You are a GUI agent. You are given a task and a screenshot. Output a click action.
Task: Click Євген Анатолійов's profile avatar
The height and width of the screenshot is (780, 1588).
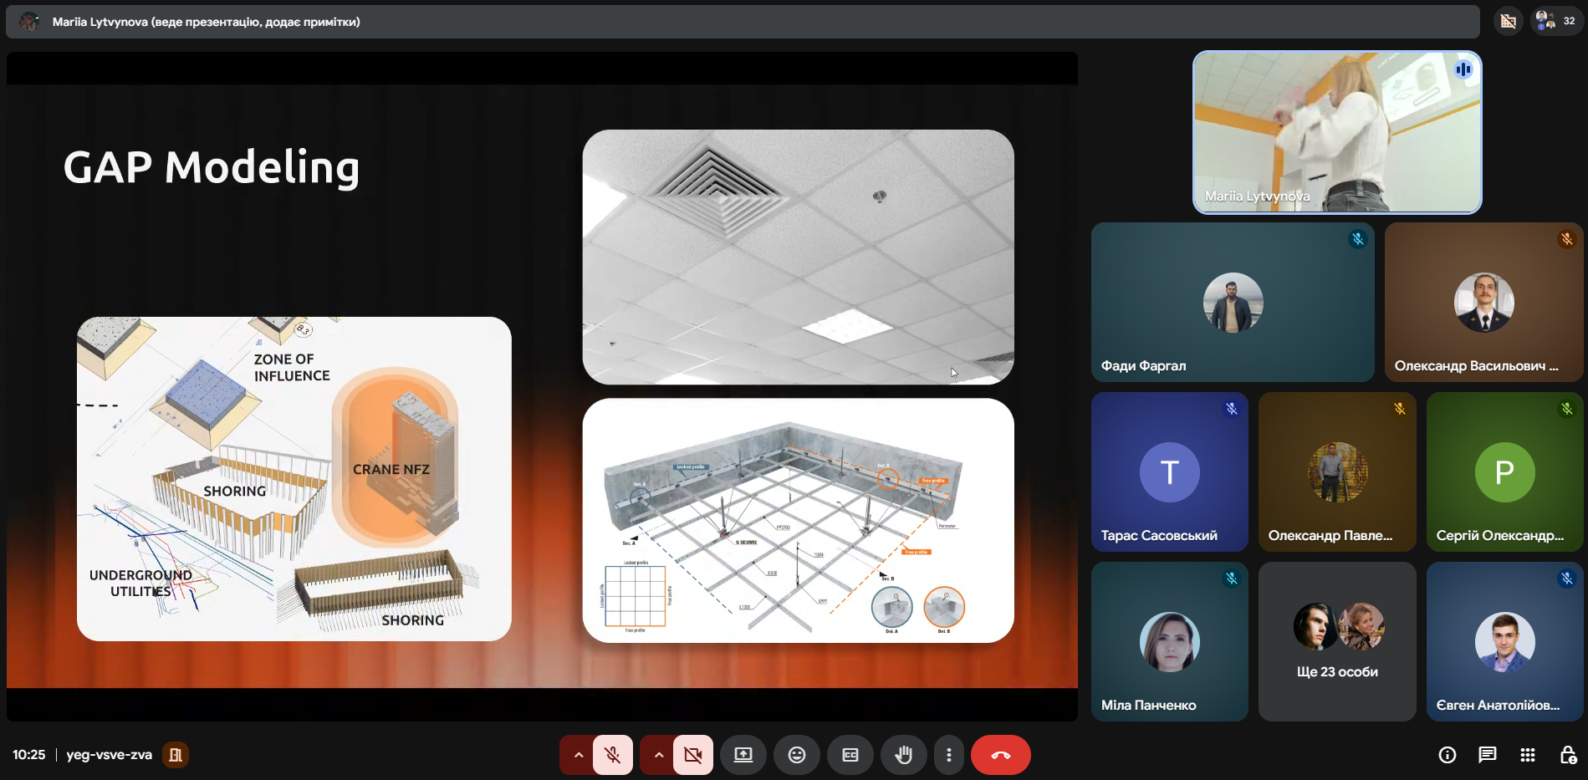coord(1504,642)
